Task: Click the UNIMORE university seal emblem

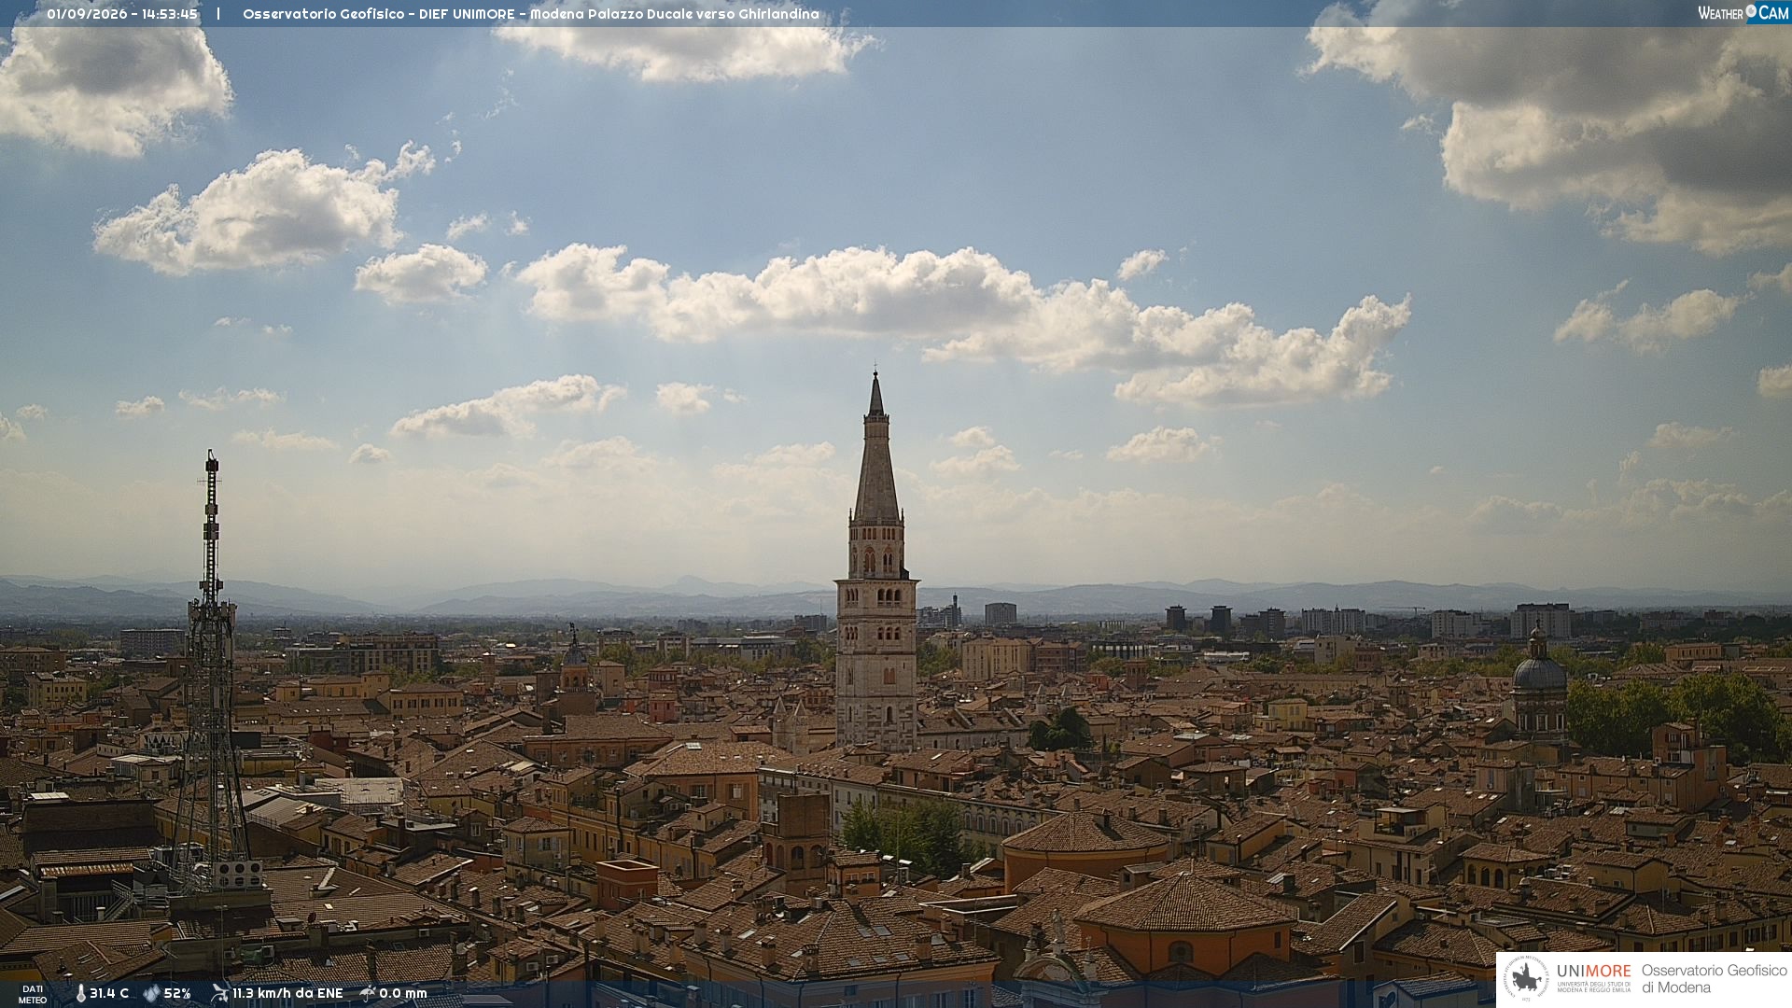Action: pos(1527,979)
